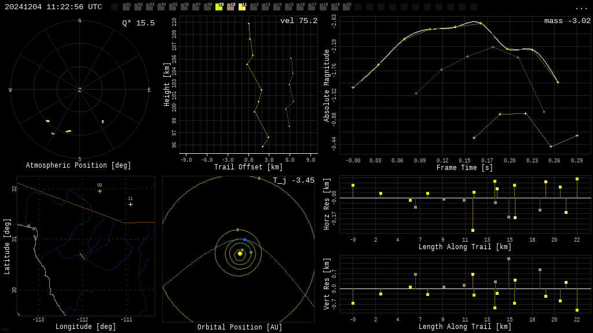593x333 pixels.
Task: Open the three-dot overflow menu
Action: (x=580, y=8)
